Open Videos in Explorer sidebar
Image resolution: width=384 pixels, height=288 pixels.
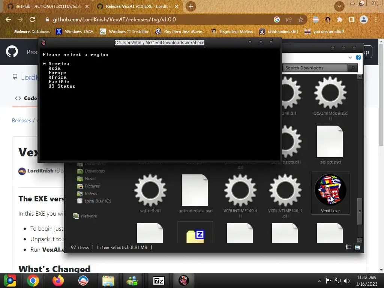tap(87, 193)
